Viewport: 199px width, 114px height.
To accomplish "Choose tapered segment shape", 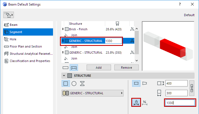I will 145,83.
